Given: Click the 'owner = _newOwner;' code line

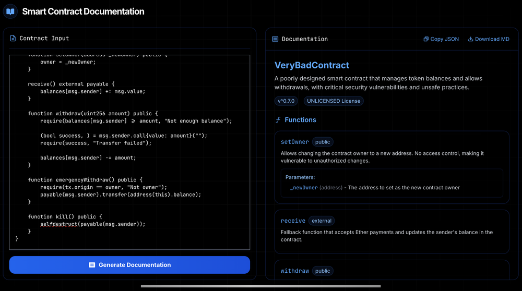Looking at the screenshot, I should [x=68, y=62].
